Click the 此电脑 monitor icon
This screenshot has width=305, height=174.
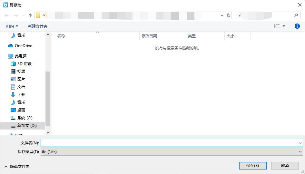click(x=11, y=56)
